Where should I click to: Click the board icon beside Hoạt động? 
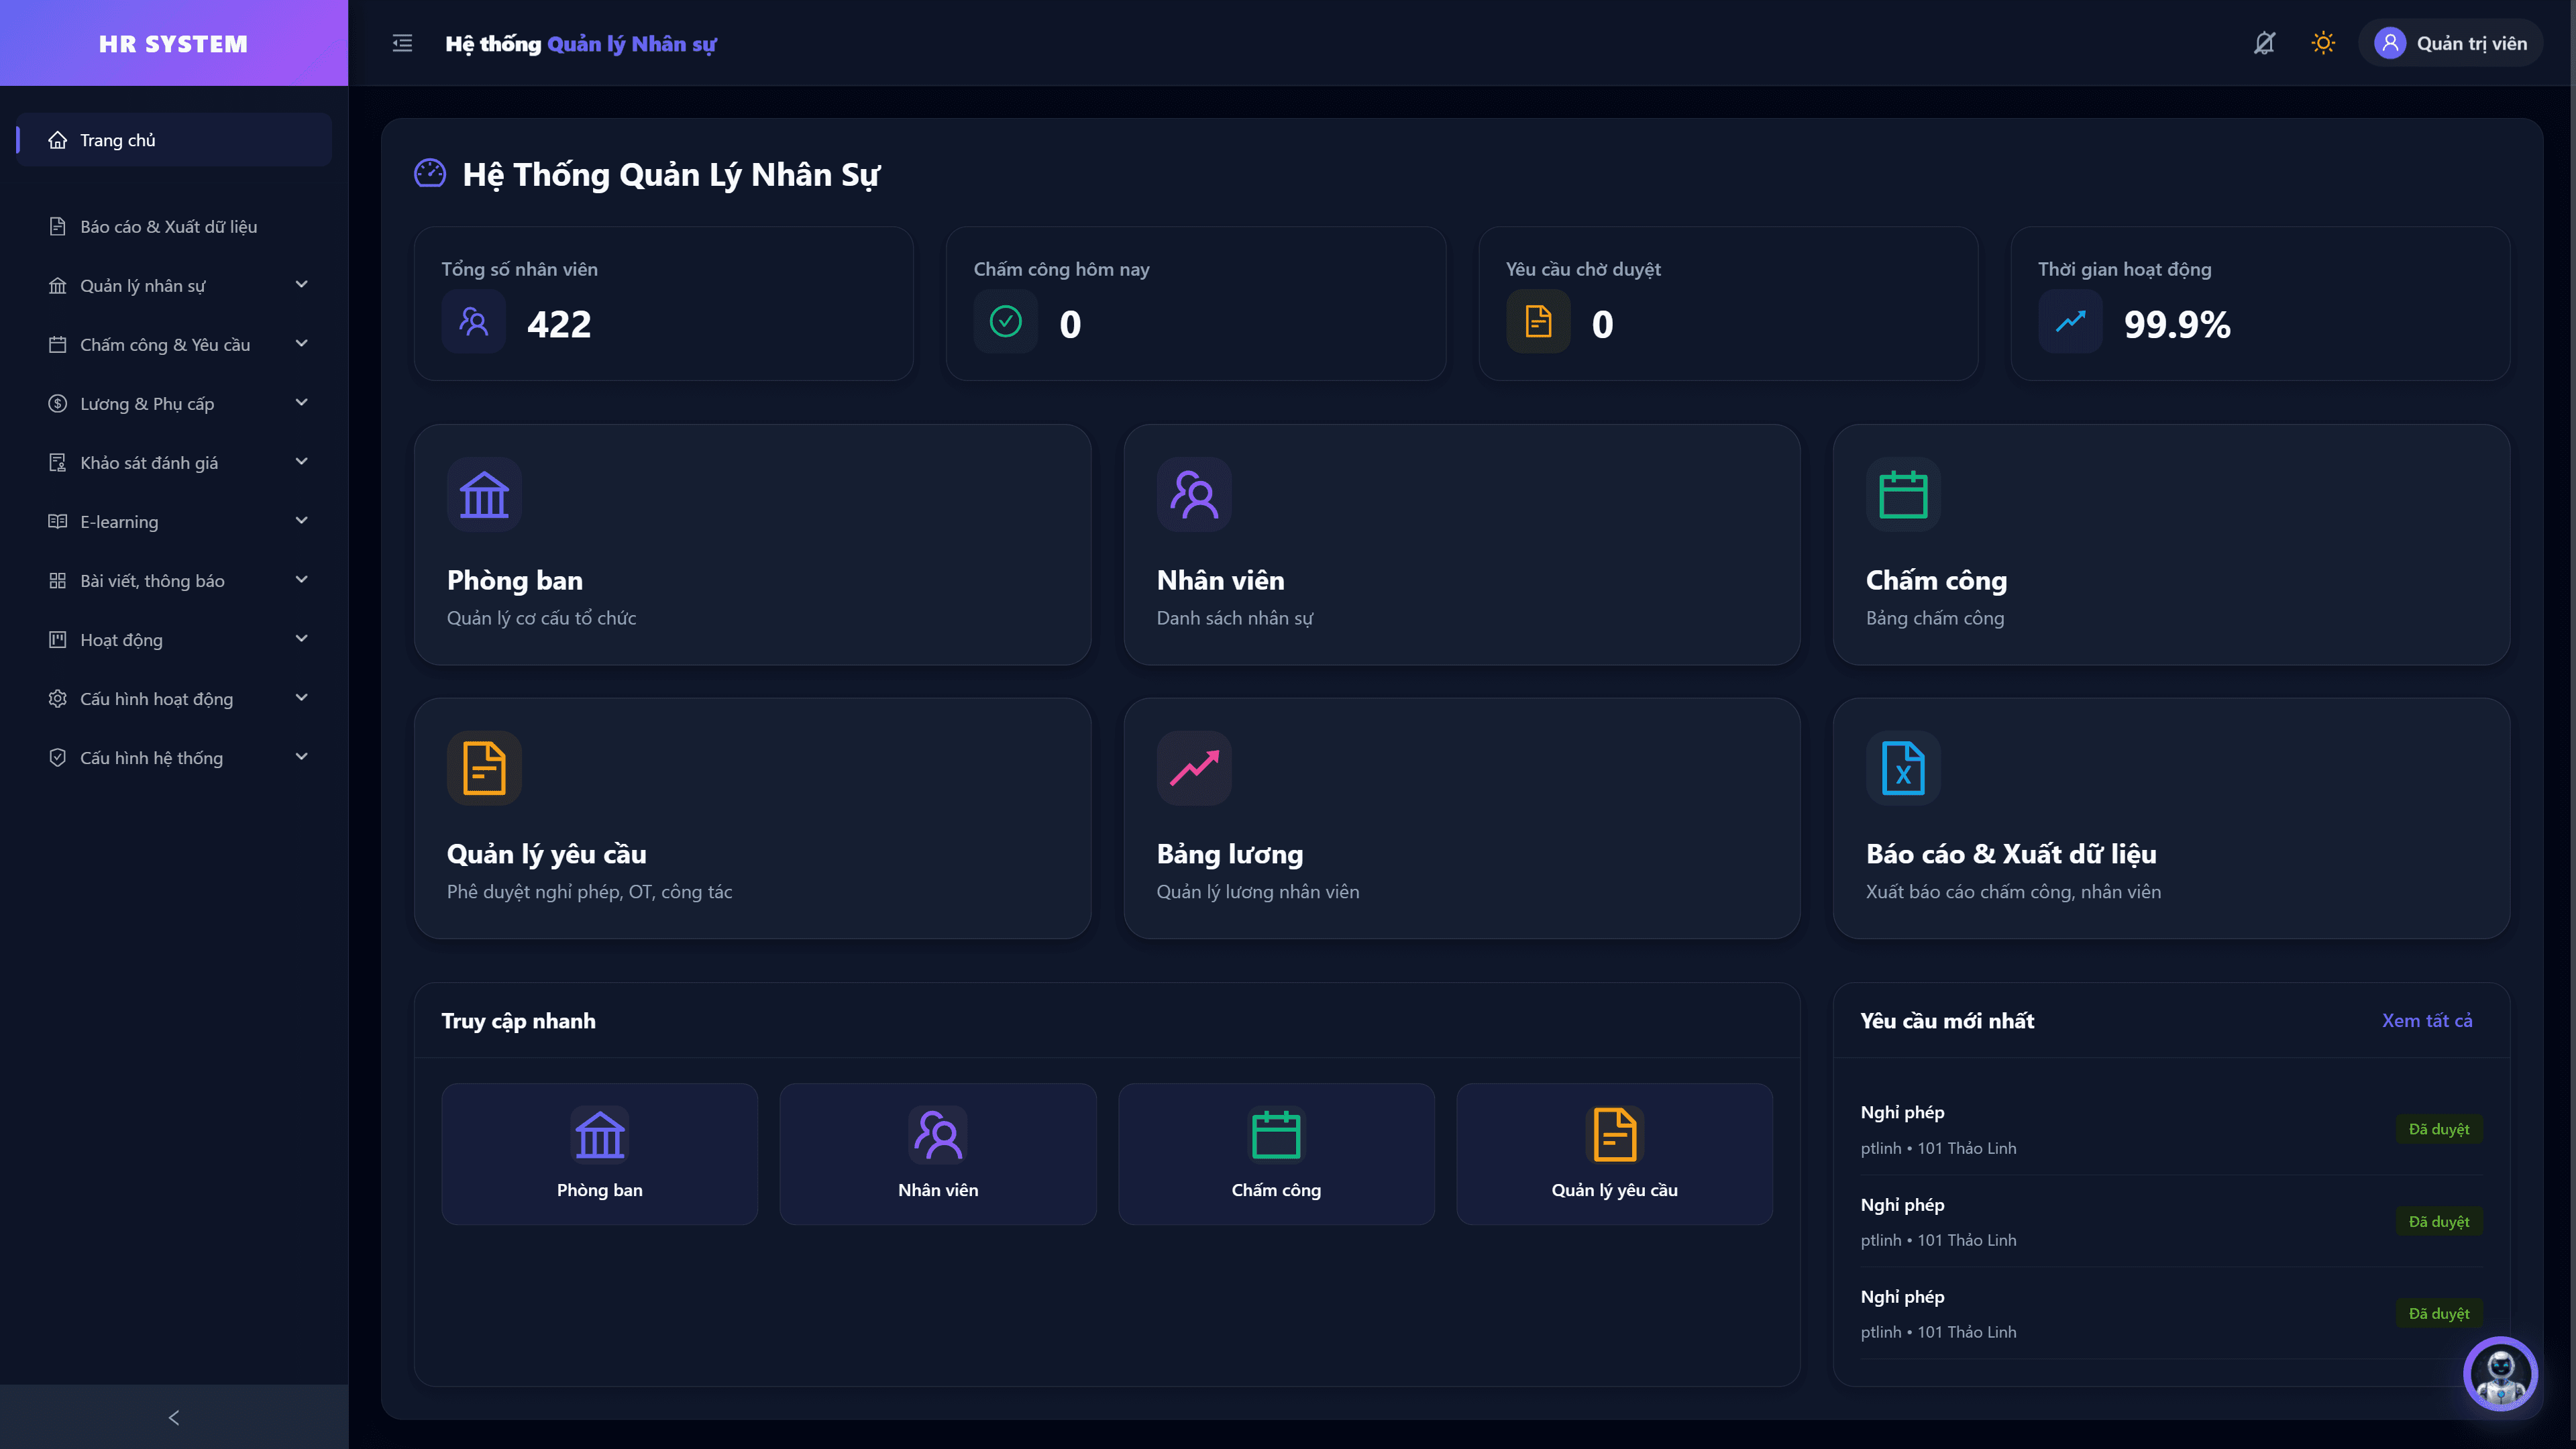tap(58, 640)
